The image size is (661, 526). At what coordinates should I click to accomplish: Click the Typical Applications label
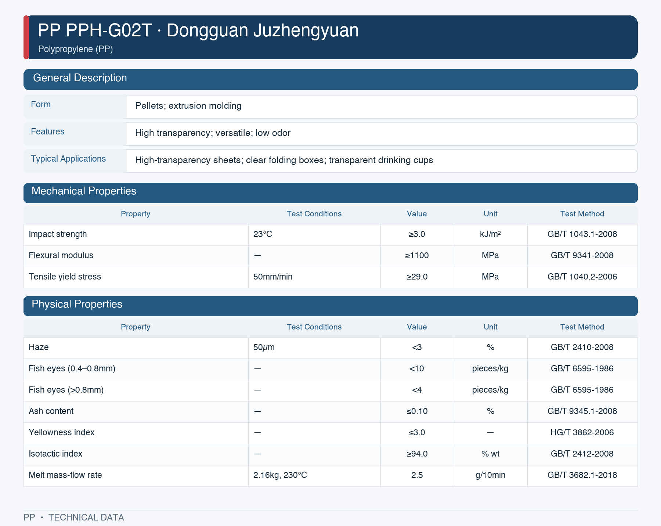(68, 159)
